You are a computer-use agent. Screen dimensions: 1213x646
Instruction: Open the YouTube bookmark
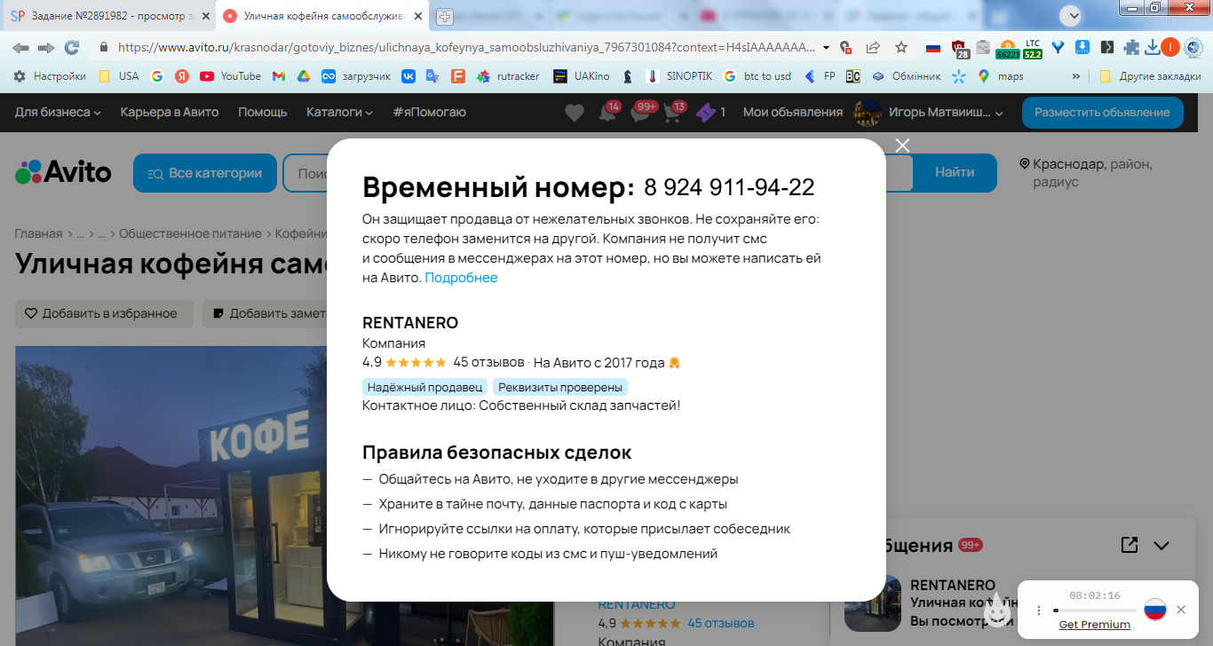pos(231,76)
